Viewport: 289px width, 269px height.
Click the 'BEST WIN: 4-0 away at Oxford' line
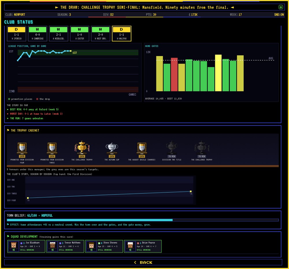tap(33, 110)
